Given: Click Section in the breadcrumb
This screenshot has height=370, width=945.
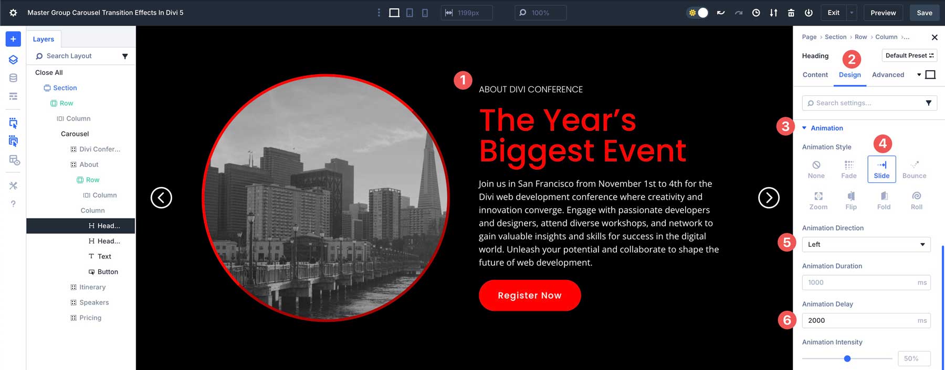Looking at the screenshot, I should pyautogui.click(x=835, y=37).
